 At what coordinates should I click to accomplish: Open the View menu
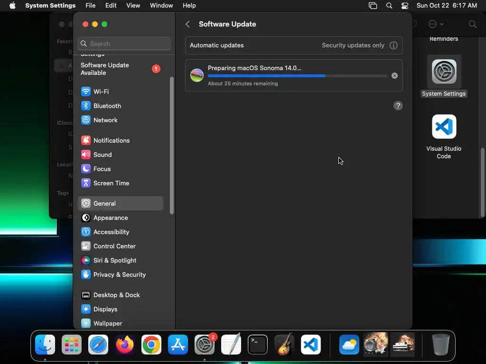133,6
